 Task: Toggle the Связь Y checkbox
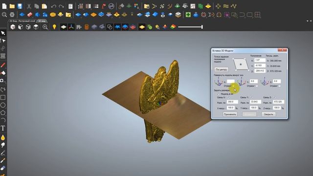point(251,97)
